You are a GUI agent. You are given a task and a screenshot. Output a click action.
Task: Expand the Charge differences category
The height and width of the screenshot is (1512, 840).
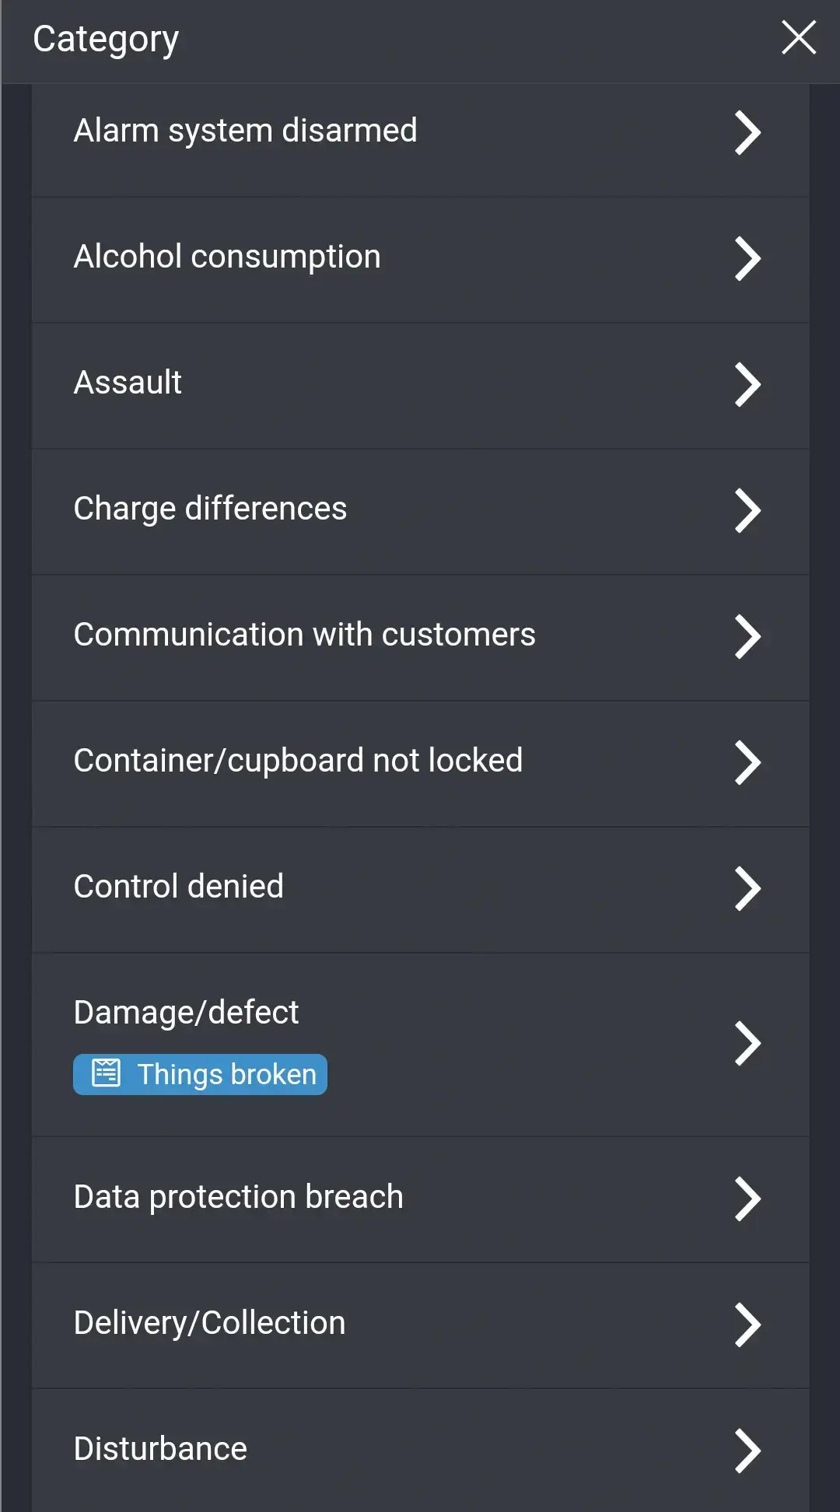coord(747,510)
